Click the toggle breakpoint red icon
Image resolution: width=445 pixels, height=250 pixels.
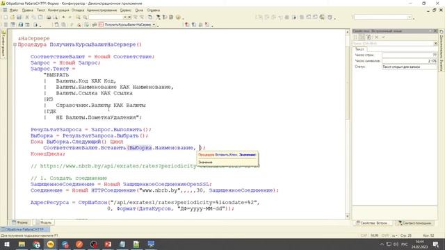[187, 25]
